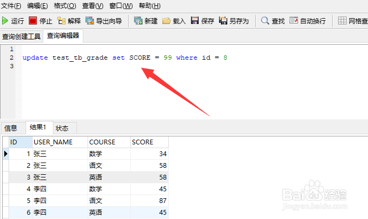Select 英语 course cell in row ID 6

pyautogui.click(x=109, y=212)
